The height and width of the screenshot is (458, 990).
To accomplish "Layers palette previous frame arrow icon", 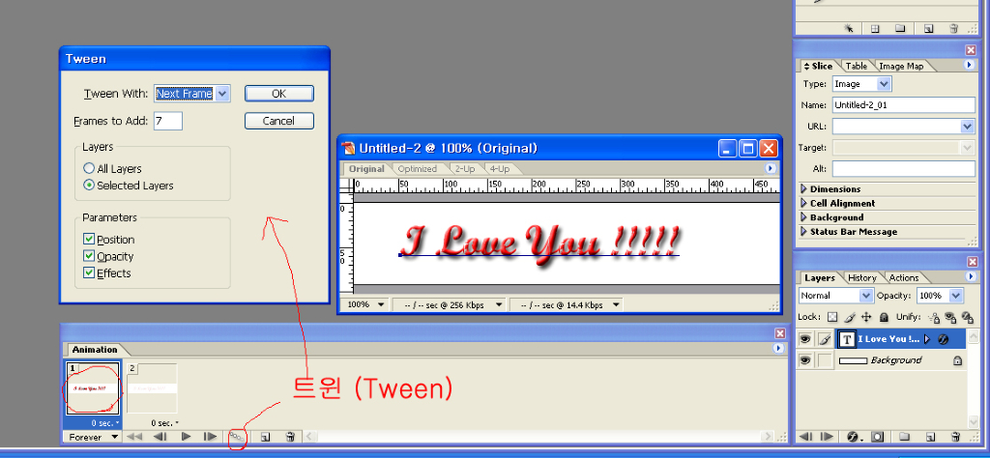I will [x=805, y=437].
